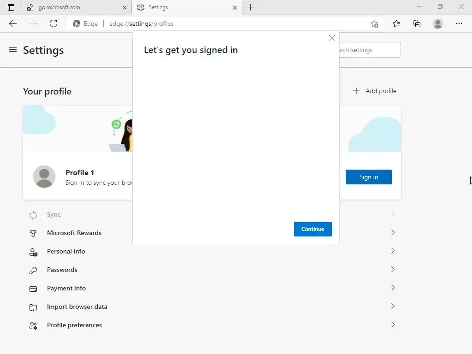Click the blue Sign in button
Viewport: 472px width, 354px height.
click(x=368, y=177)
